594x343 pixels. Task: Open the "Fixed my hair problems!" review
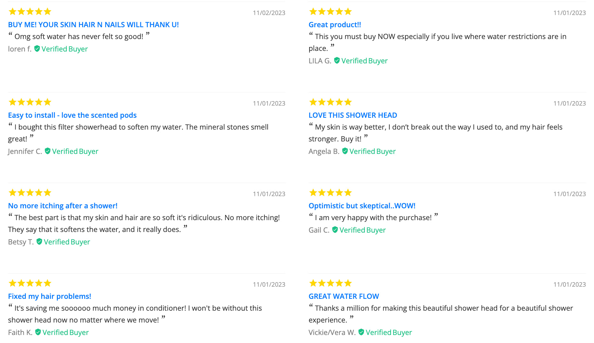tap(50, 296)
